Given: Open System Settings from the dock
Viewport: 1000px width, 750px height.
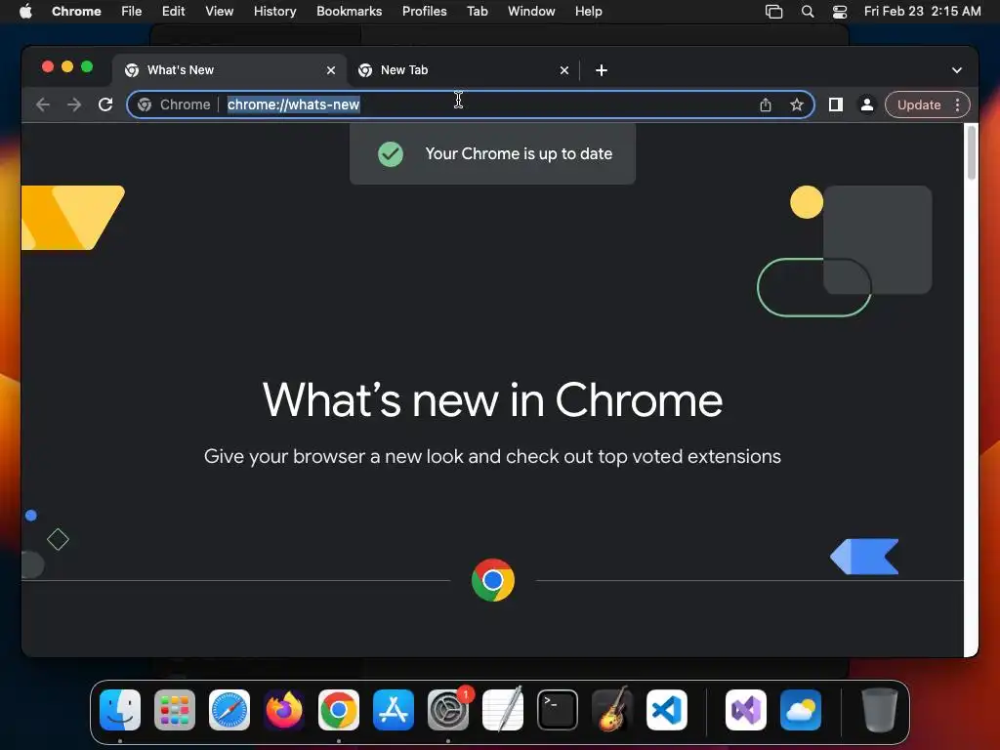Looking at the screenshot, I should click(448, 710).
